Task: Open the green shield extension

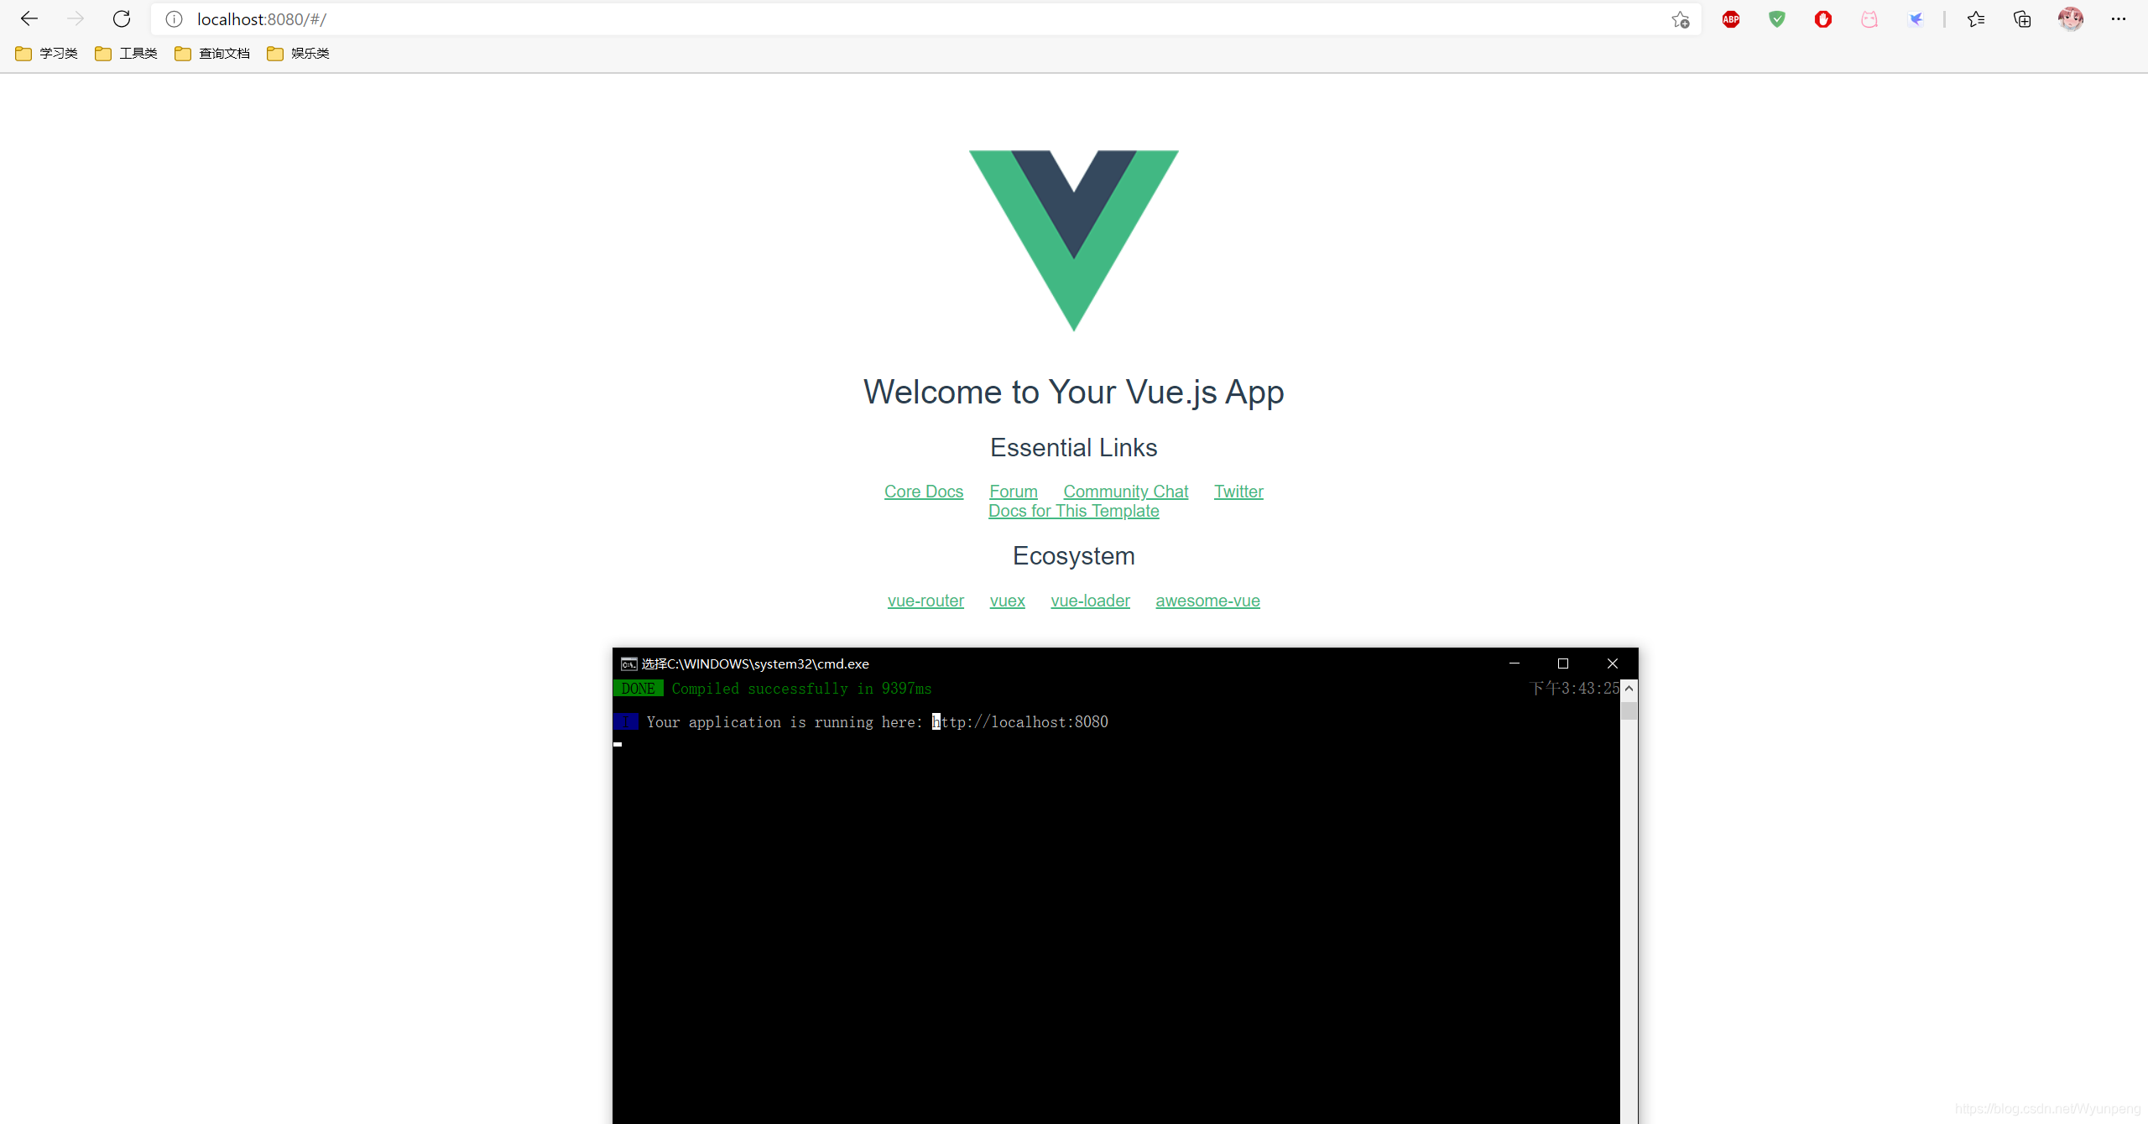Action: coord(1777,19)
